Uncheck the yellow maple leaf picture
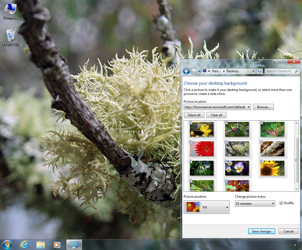 [x=190, y=122]
